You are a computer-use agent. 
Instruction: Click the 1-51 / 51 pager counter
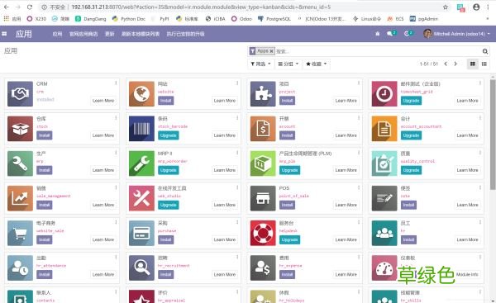429,64
